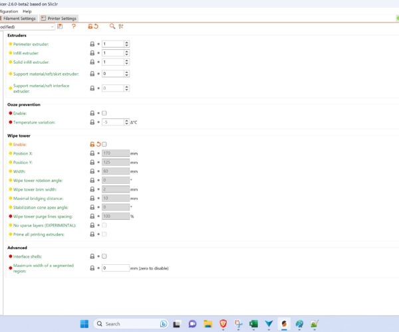Open the Windows Start menu
This screenshot has height=332, width=399.
pos(84,324)
